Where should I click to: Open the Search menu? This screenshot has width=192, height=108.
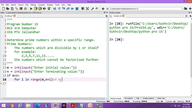(x=13, y=5)
